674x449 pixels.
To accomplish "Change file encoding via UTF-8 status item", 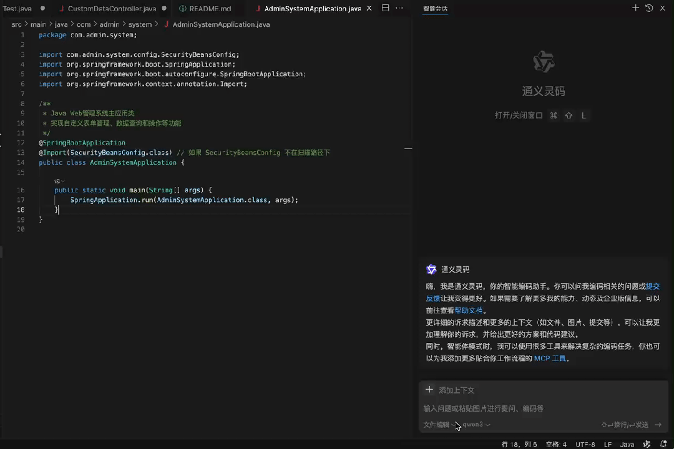I will (x=585, y=444).
